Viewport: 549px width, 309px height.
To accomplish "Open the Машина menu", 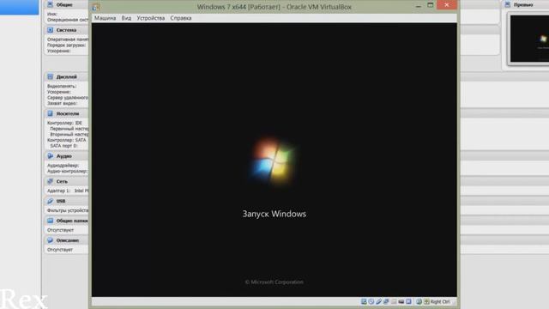I will tap(105, 18).
